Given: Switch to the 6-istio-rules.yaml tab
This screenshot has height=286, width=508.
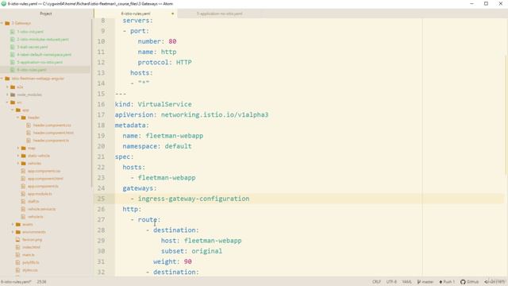Looking at the screenshot, I should [x=136, y=14].
